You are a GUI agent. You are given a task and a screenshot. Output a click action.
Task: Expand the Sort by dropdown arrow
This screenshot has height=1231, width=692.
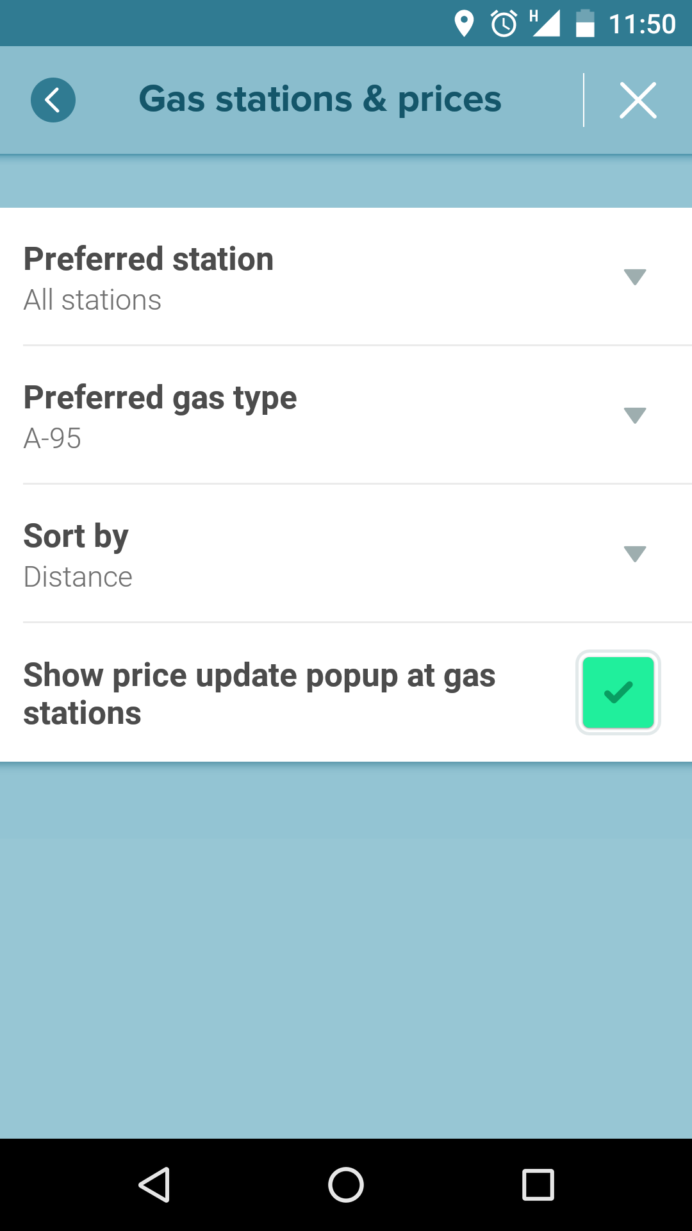634,554
